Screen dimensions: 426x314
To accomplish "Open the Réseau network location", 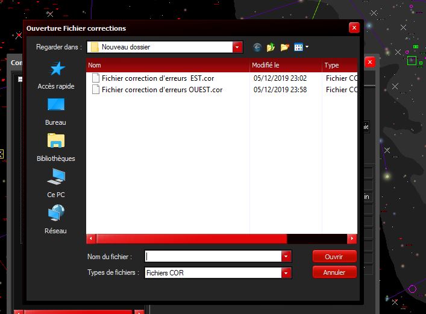I will click(x=56, y=213).
